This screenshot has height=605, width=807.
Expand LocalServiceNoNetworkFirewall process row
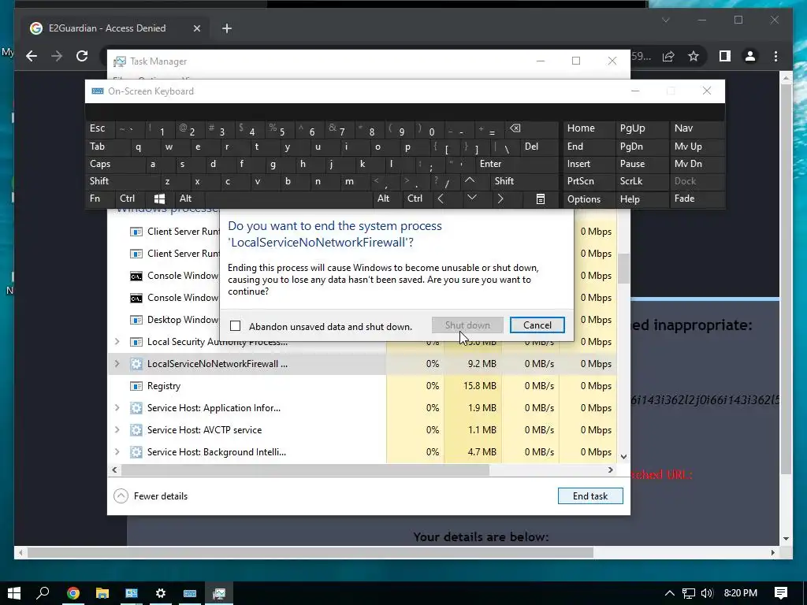117,364
